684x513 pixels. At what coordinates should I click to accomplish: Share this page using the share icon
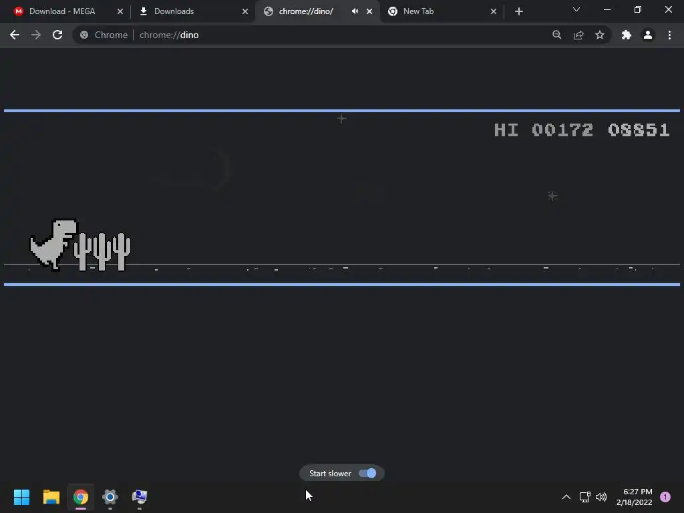[578, 35]
